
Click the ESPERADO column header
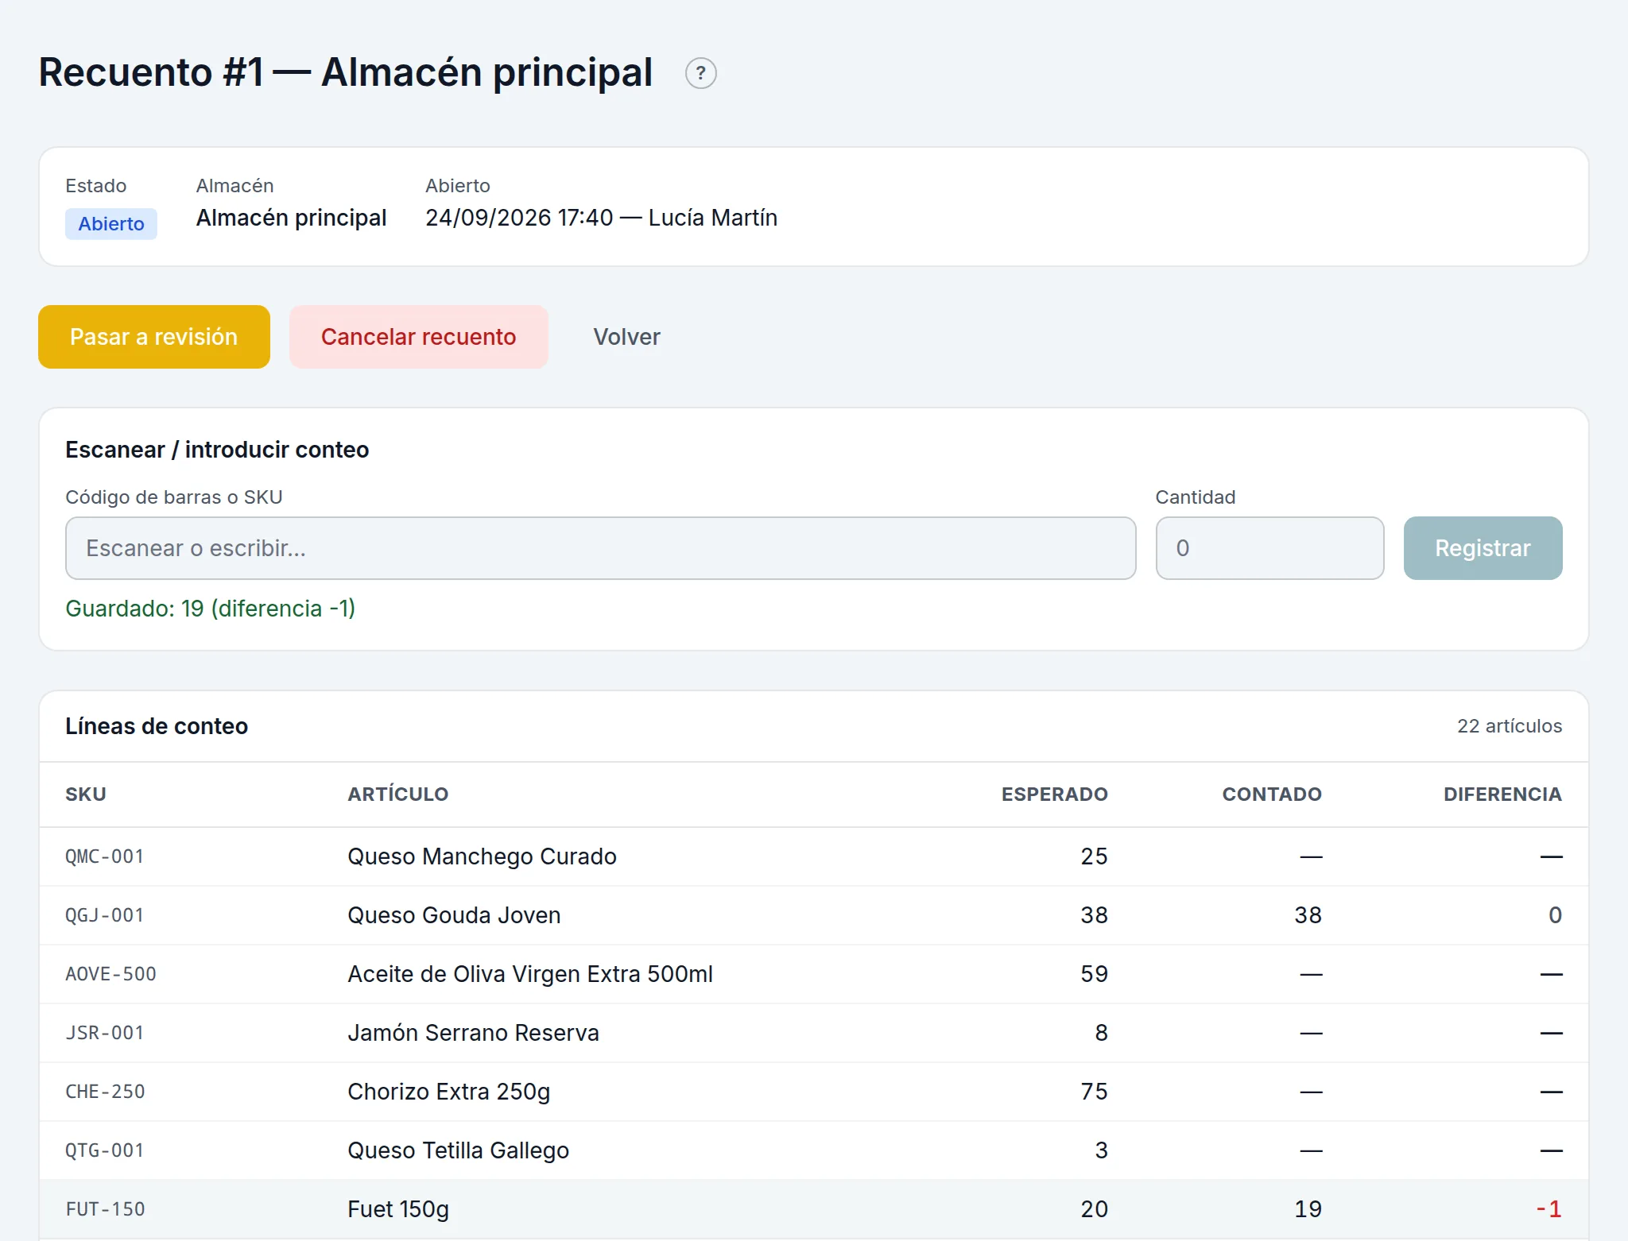point(1054,794)
